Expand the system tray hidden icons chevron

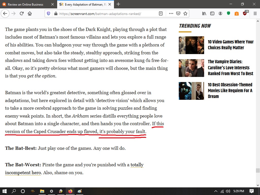tap(216, 191)
